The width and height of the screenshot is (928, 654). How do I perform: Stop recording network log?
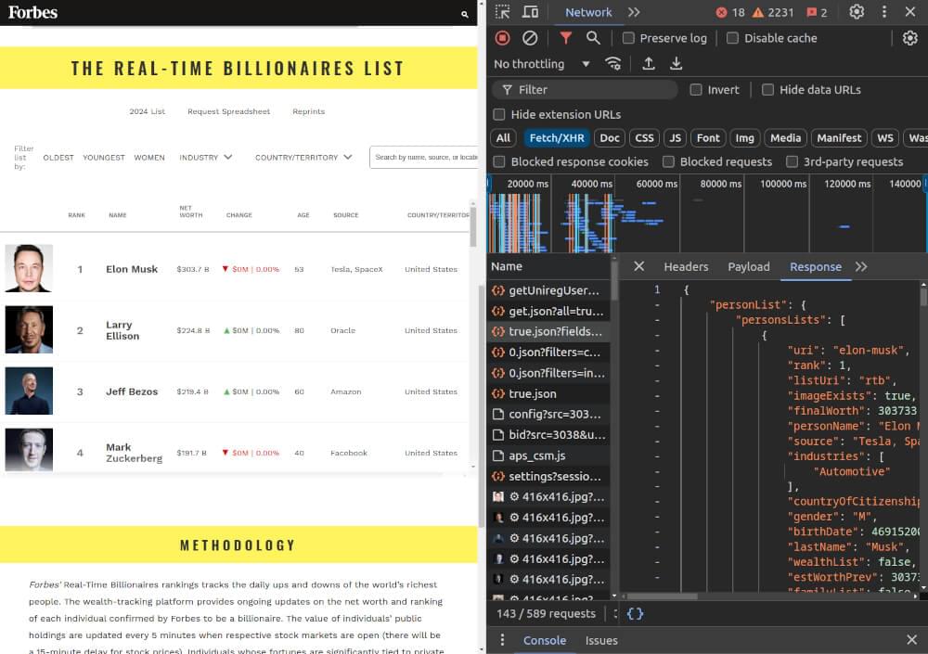(502, 38)
